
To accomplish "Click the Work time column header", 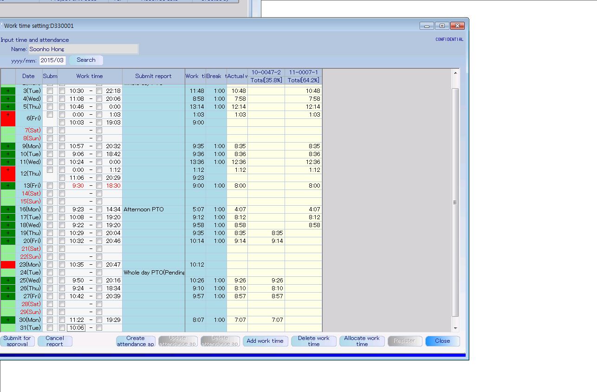I will (90, 76).
